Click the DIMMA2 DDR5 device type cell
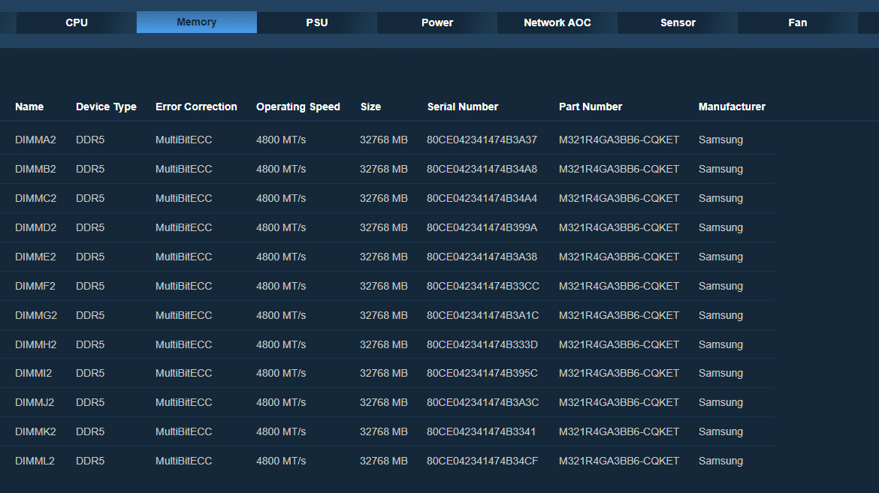This screenshot has height=493, width=879. tap(90, 140)
